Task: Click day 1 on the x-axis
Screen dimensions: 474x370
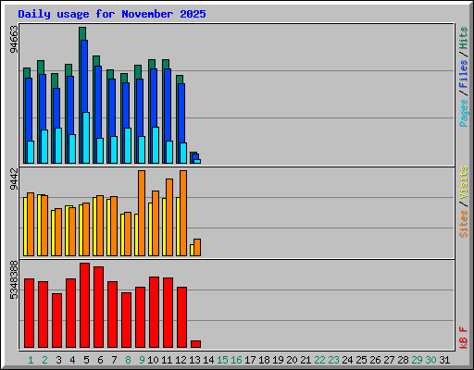Action: [31, 360]
